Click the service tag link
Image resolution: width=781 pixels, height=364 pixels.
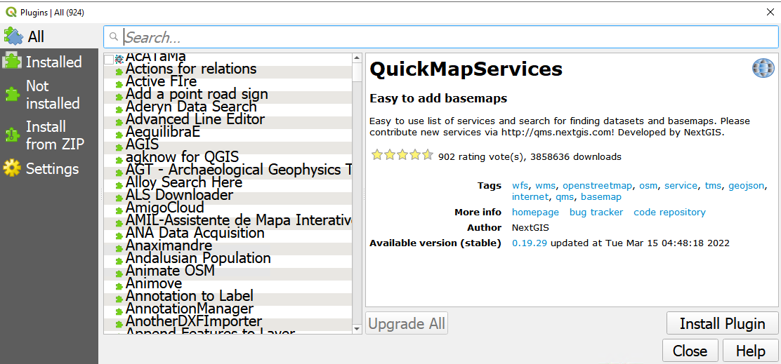[x=681, y=186]
